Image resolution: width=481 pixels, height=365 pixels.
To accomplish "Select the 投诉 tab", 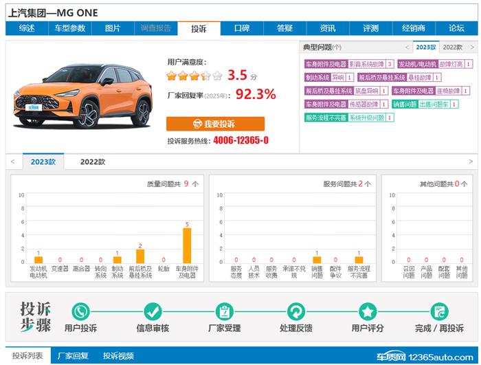I will (x=199, y=29).
